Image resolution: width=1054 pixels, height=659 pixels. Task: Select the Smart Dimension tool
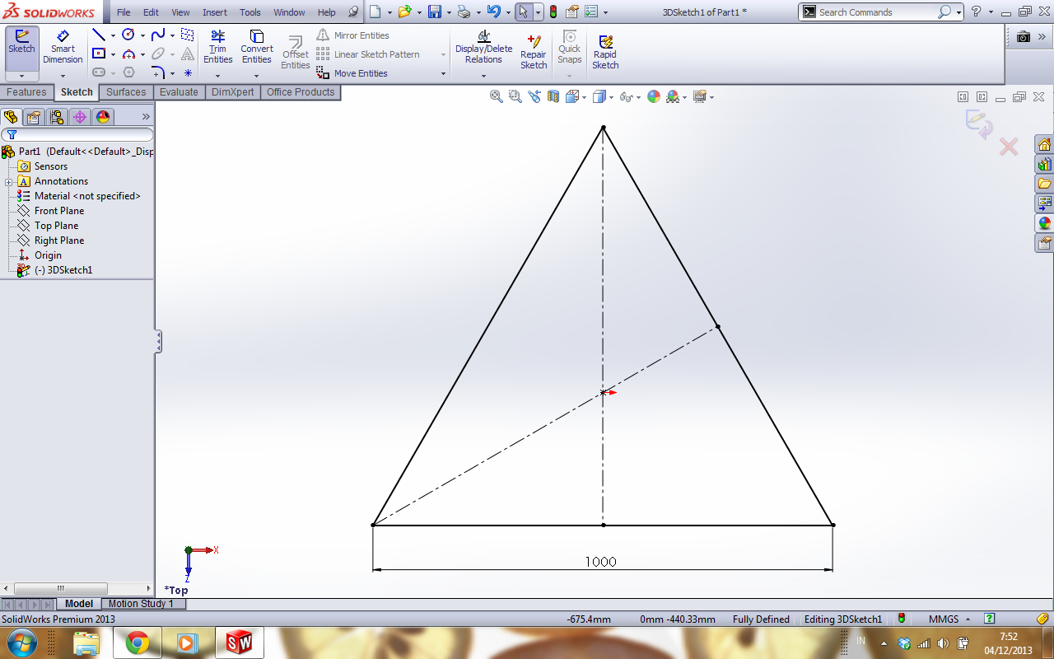pyautogui.click(x=63, y=48)
